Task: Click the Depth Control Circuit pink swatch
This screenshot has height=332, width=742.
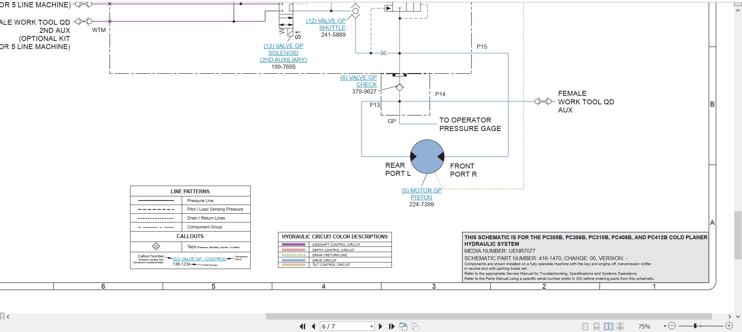Action: [294, 250]
